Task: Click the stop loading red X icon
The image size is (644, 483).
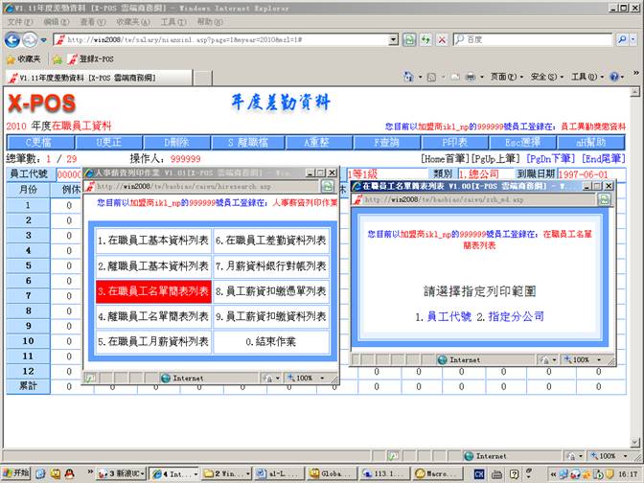Action: pos(442,39)
